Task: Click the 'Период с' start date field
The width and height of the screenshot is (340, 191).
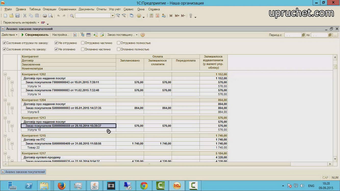Action: coord(293,35)
